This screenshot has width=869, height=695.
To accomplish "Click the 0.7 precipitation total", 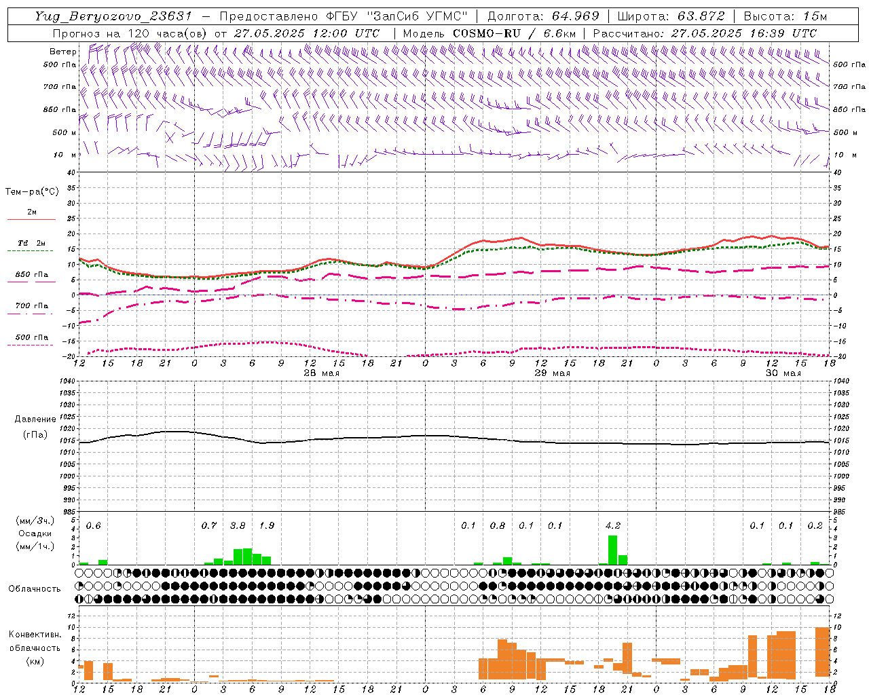I will [209, 525].
